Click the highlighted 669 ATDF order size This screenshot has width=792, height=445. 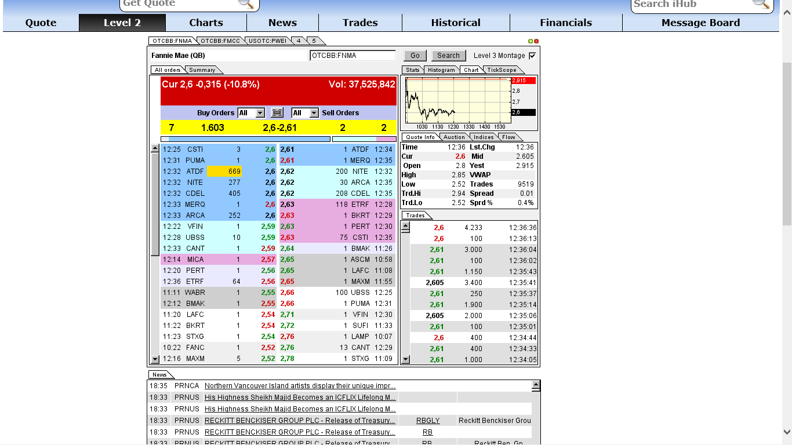(224, 172)
